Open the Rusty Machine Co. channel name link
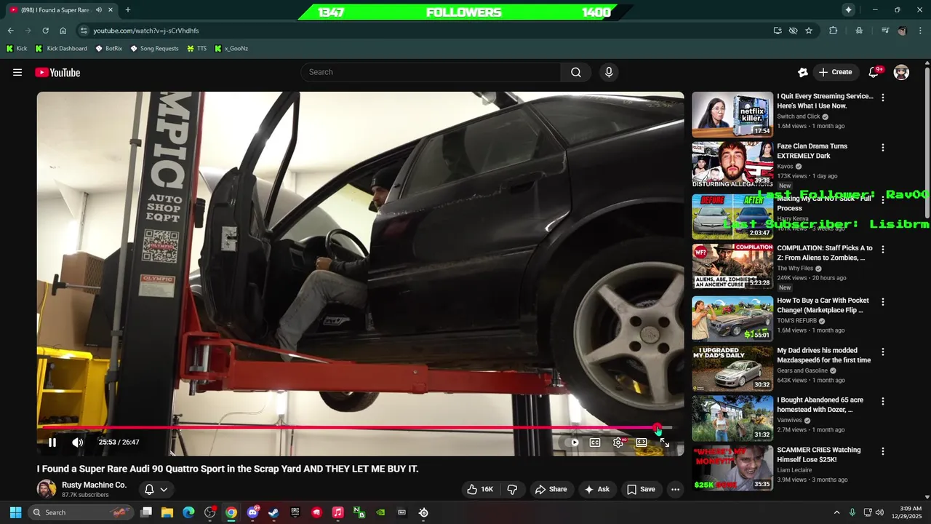The width and height of the screenshot is (931, 524). pyautogui.click(x=94, y=485)
